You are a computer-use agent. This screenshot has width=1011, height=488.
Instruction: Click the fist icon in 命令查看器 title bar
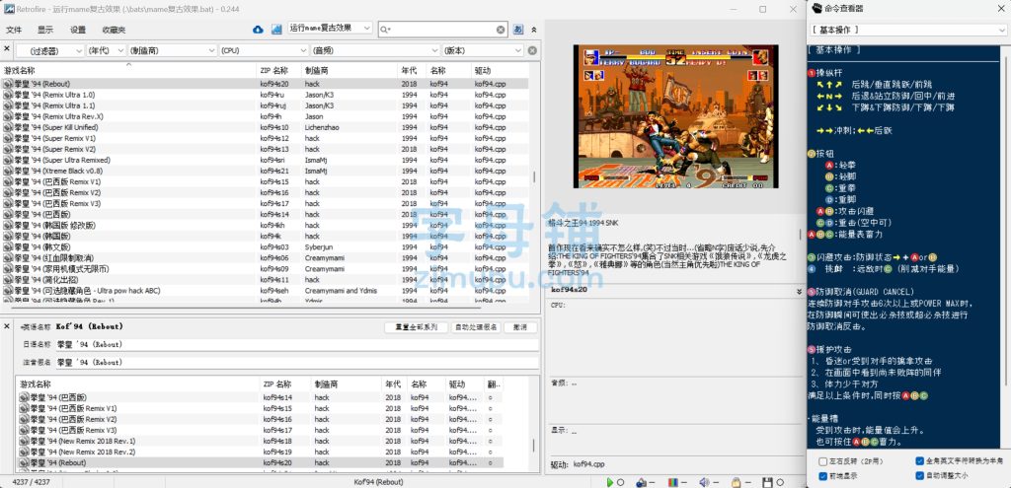pyautogui.click(x=817, y=8)
